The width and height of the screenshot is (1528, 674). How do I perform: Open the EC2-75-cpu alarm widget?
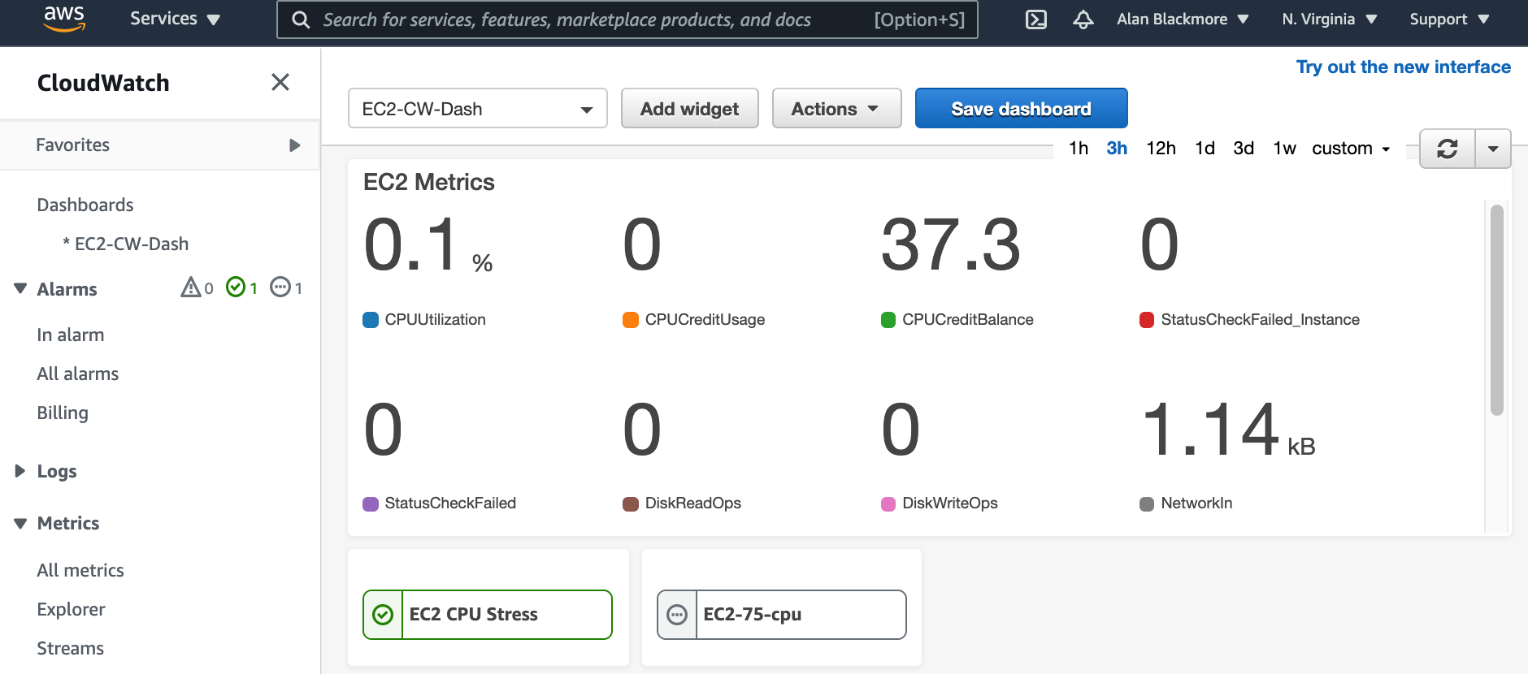[x=782, y=615]
